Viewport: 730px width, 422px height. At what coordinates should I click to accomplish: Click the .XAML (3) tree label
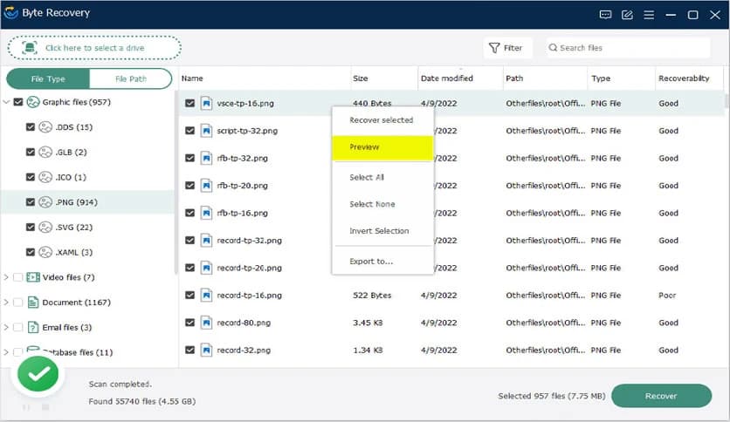74,252
